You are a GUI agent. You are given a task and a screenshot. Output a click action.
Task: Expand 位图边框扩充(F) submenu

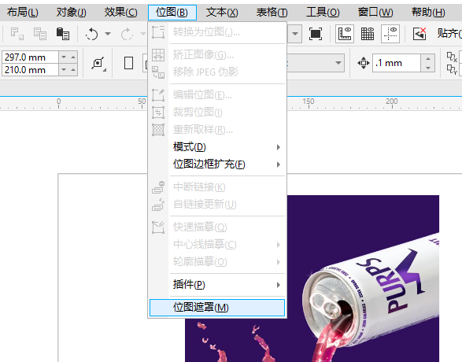217,164
